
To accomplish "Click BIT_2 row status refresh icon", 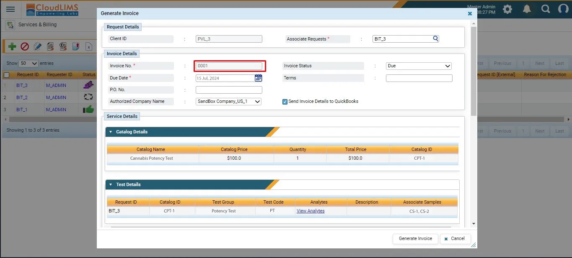I will 88,97.
